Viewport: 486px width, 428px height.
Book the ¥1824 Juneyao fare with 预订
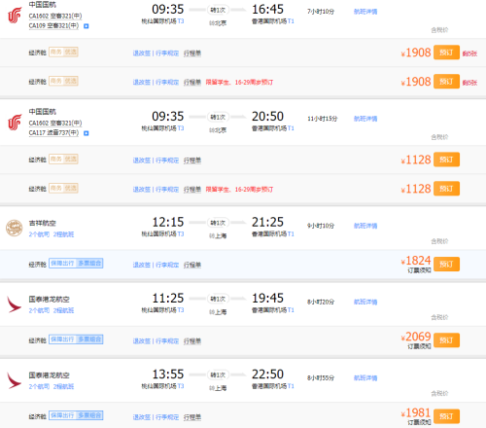(446, 264)
